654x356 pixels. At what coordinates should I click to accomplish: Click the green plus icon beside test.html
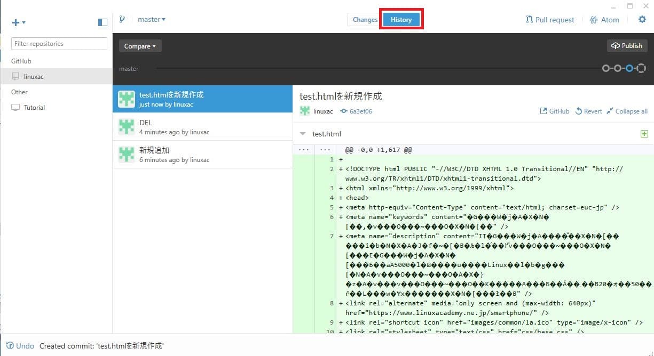[644, 134]
